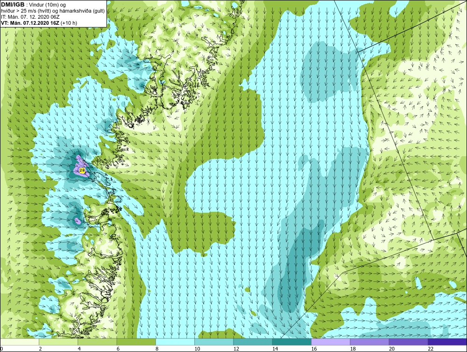
Task: Click the initial time line 'IT: Mán. 07. 12. 2020 06Z'
Action: (x=30, y=17)
